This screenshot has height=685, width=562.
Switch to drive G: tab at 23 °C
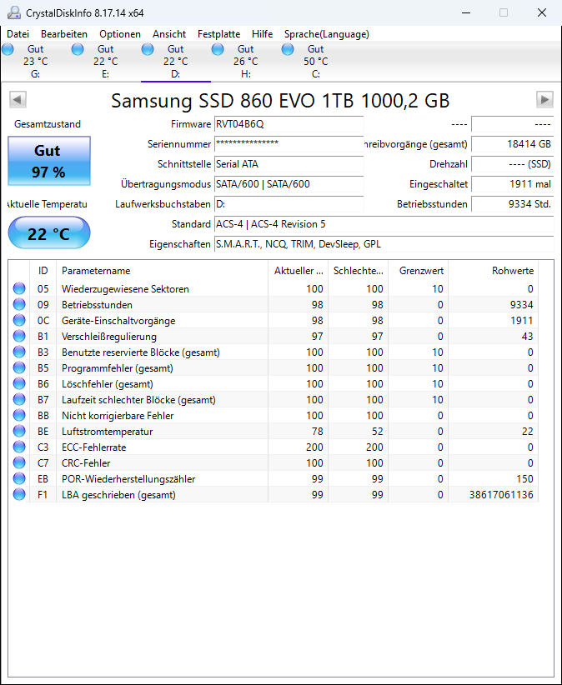tap(35, 62)
